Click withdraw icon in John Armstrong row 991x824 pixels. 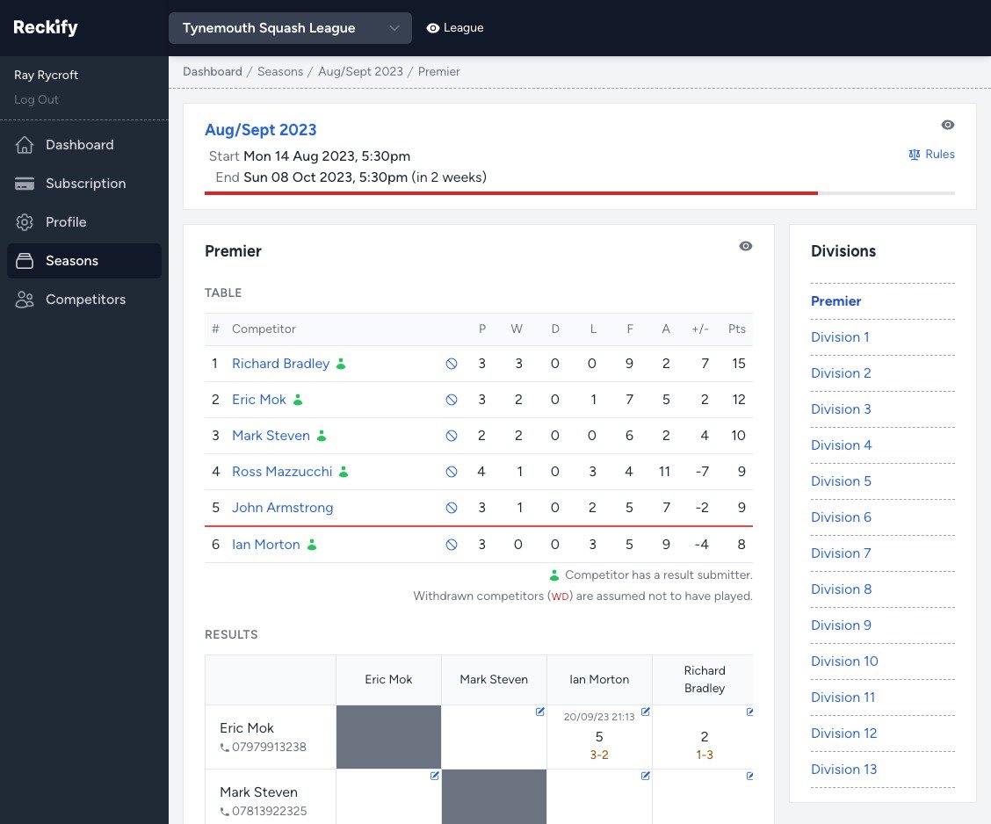(x=452, y=508)
